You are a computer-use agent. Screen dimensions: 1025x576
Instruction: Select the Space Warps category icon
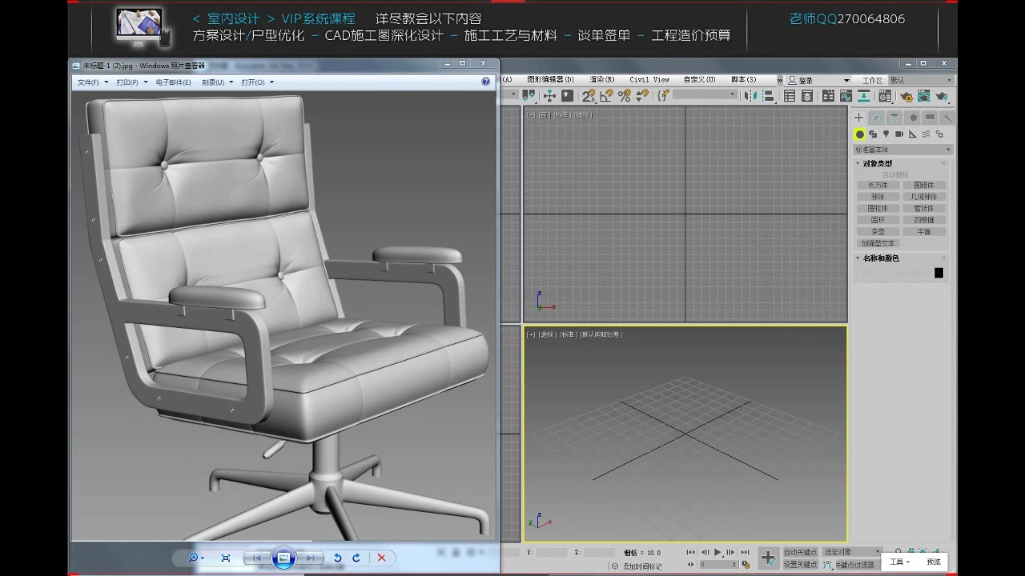pyautogui.click(x=926, y=134)
